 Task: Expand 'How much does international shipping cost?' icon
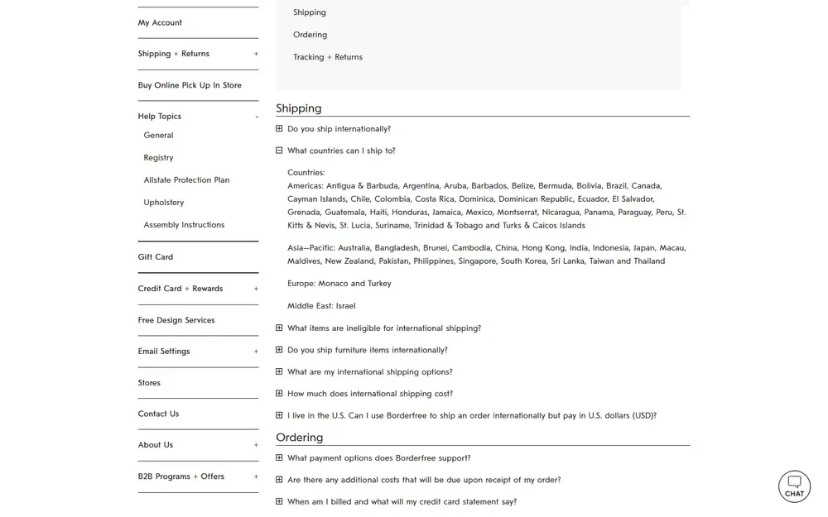click(279, 393)
